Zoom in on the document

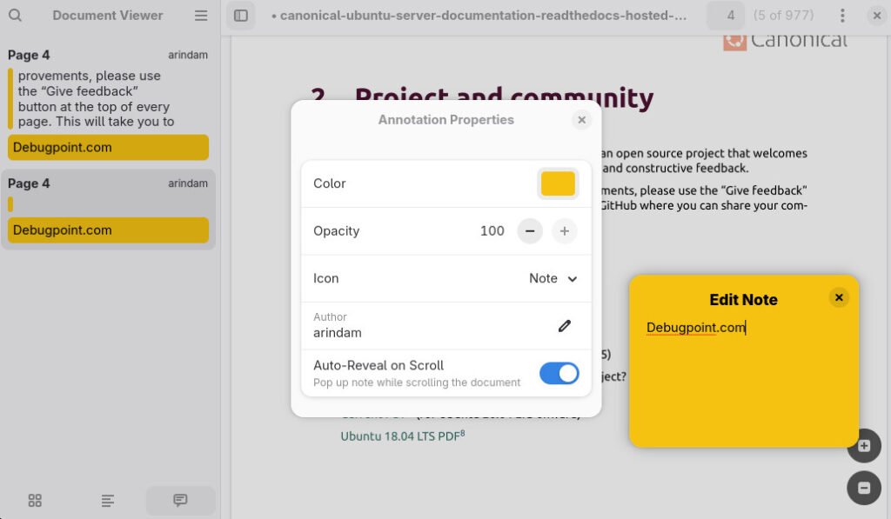click(863, 446)
